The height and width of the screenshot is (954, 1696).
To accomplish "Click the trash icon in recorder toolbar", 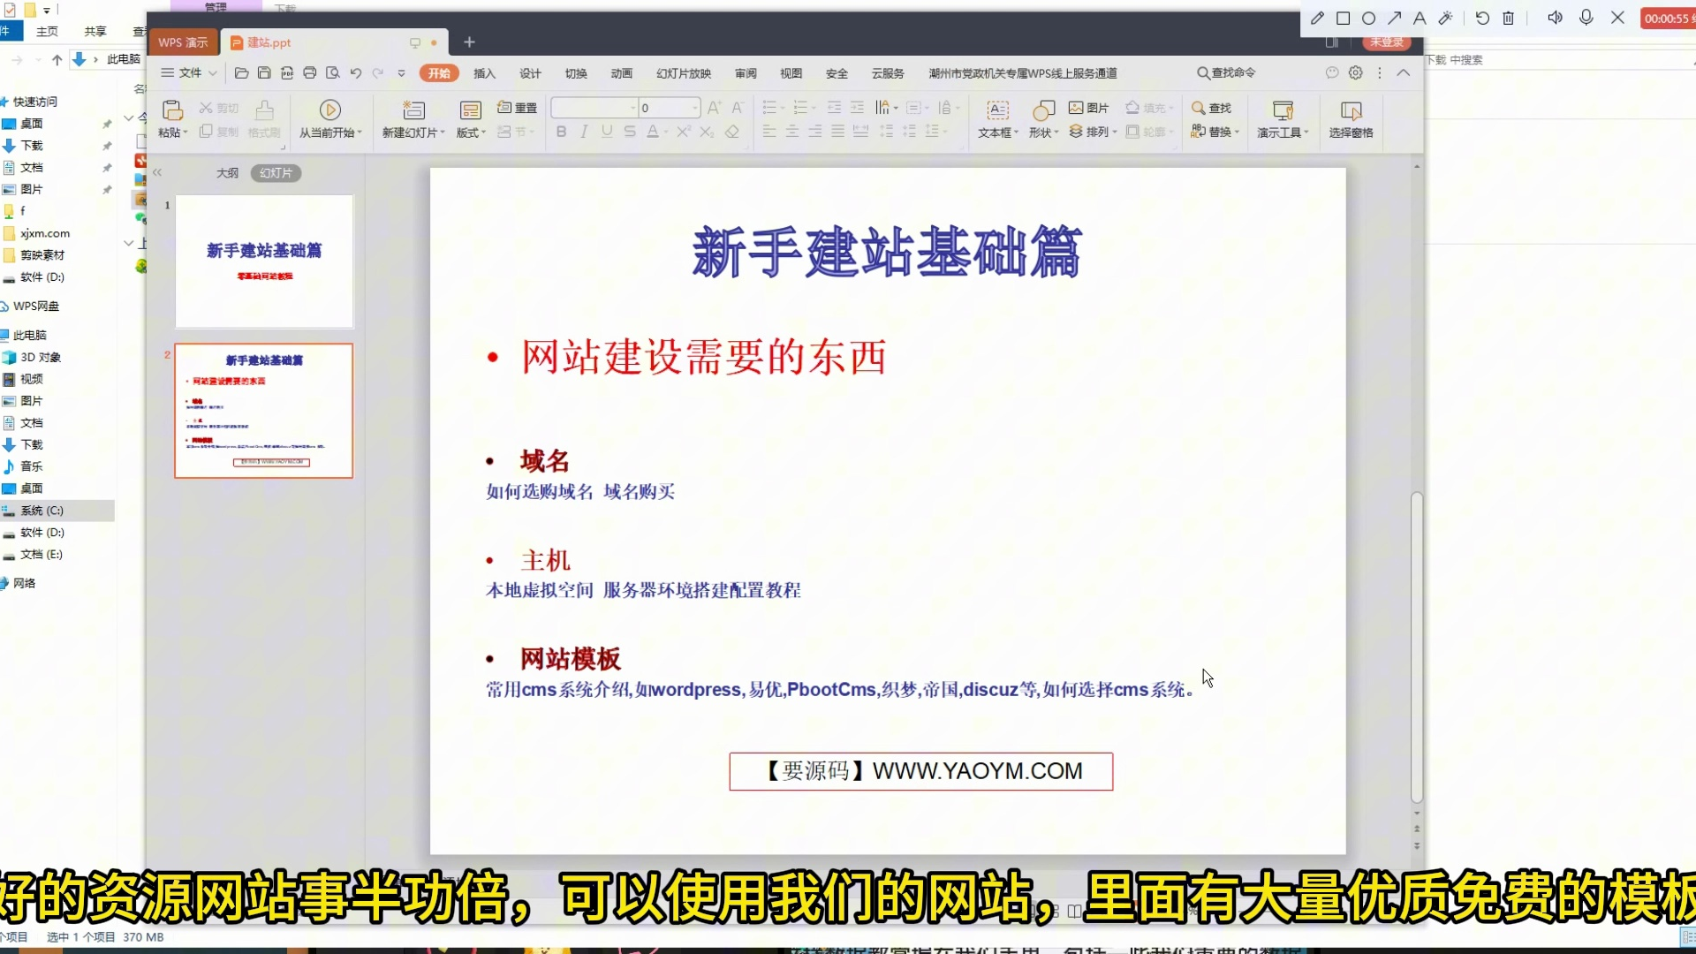I will click(x=1508, y=18).
